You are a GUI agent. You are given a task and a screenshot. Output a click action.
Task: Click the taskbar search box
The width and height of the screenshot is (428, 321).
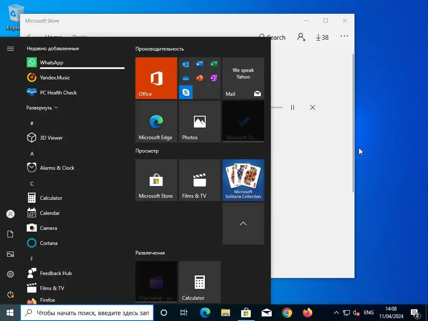(87, 313)
